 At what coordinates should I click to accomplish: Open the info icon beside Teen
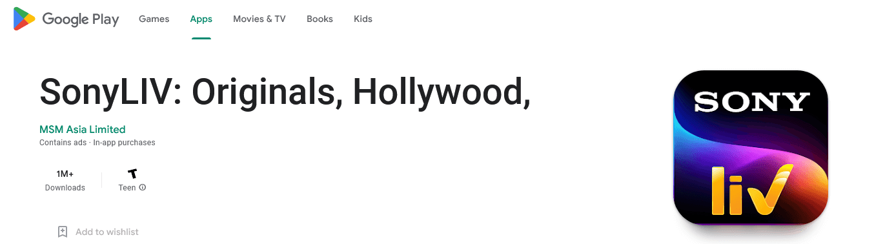(x=143, y=188)
